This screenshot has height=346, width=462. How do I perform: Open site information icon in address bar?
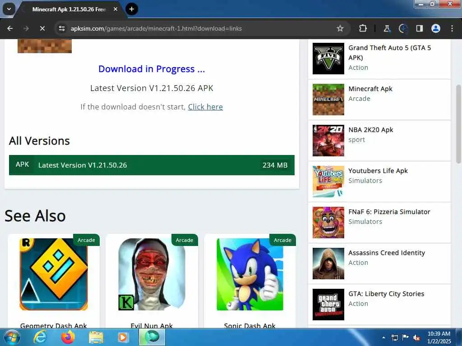click(61, 28)
